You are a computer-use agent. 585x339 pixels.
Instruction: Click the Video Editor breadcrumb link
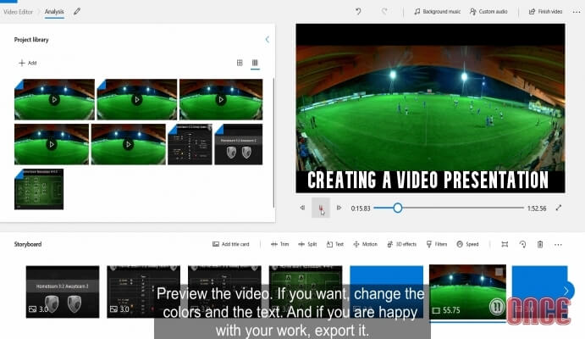(19, 12)
